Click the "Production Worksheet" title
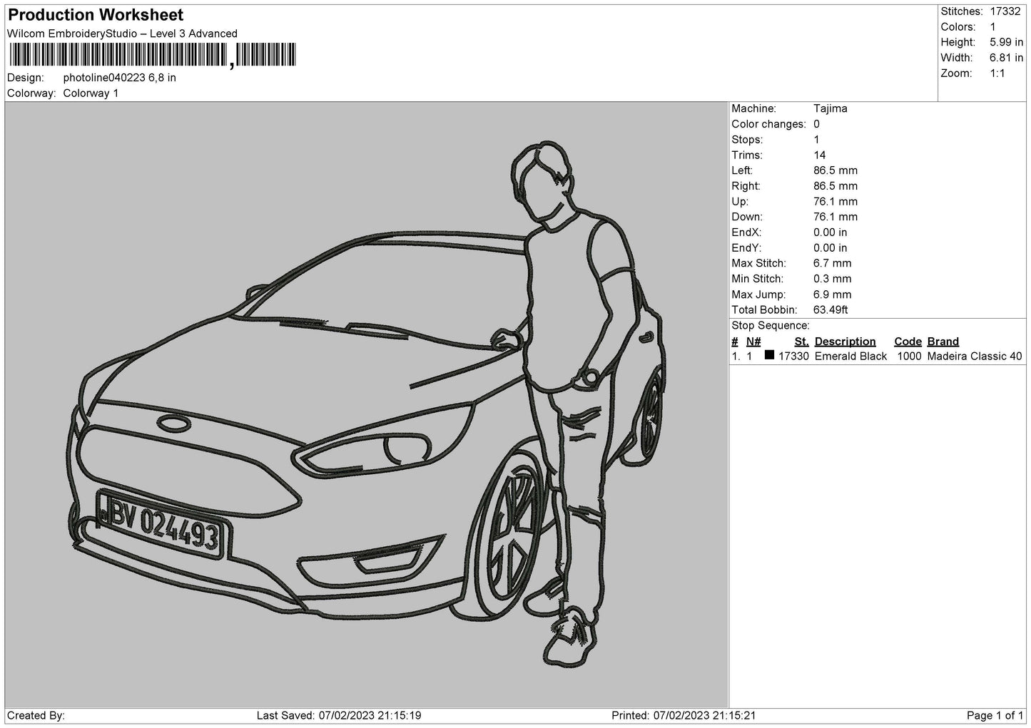This screenshot has height=728, width=1031. (x=96, y=15)
